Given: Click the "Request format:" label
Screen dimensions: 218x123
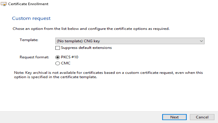Looking at the screenshot, I should click(34, 57).
